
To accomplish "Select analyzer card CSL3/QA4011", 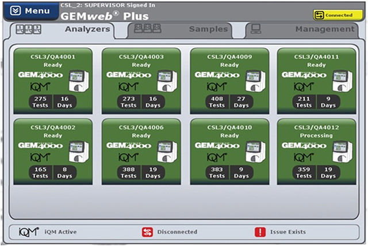I will tap(317, 81).
